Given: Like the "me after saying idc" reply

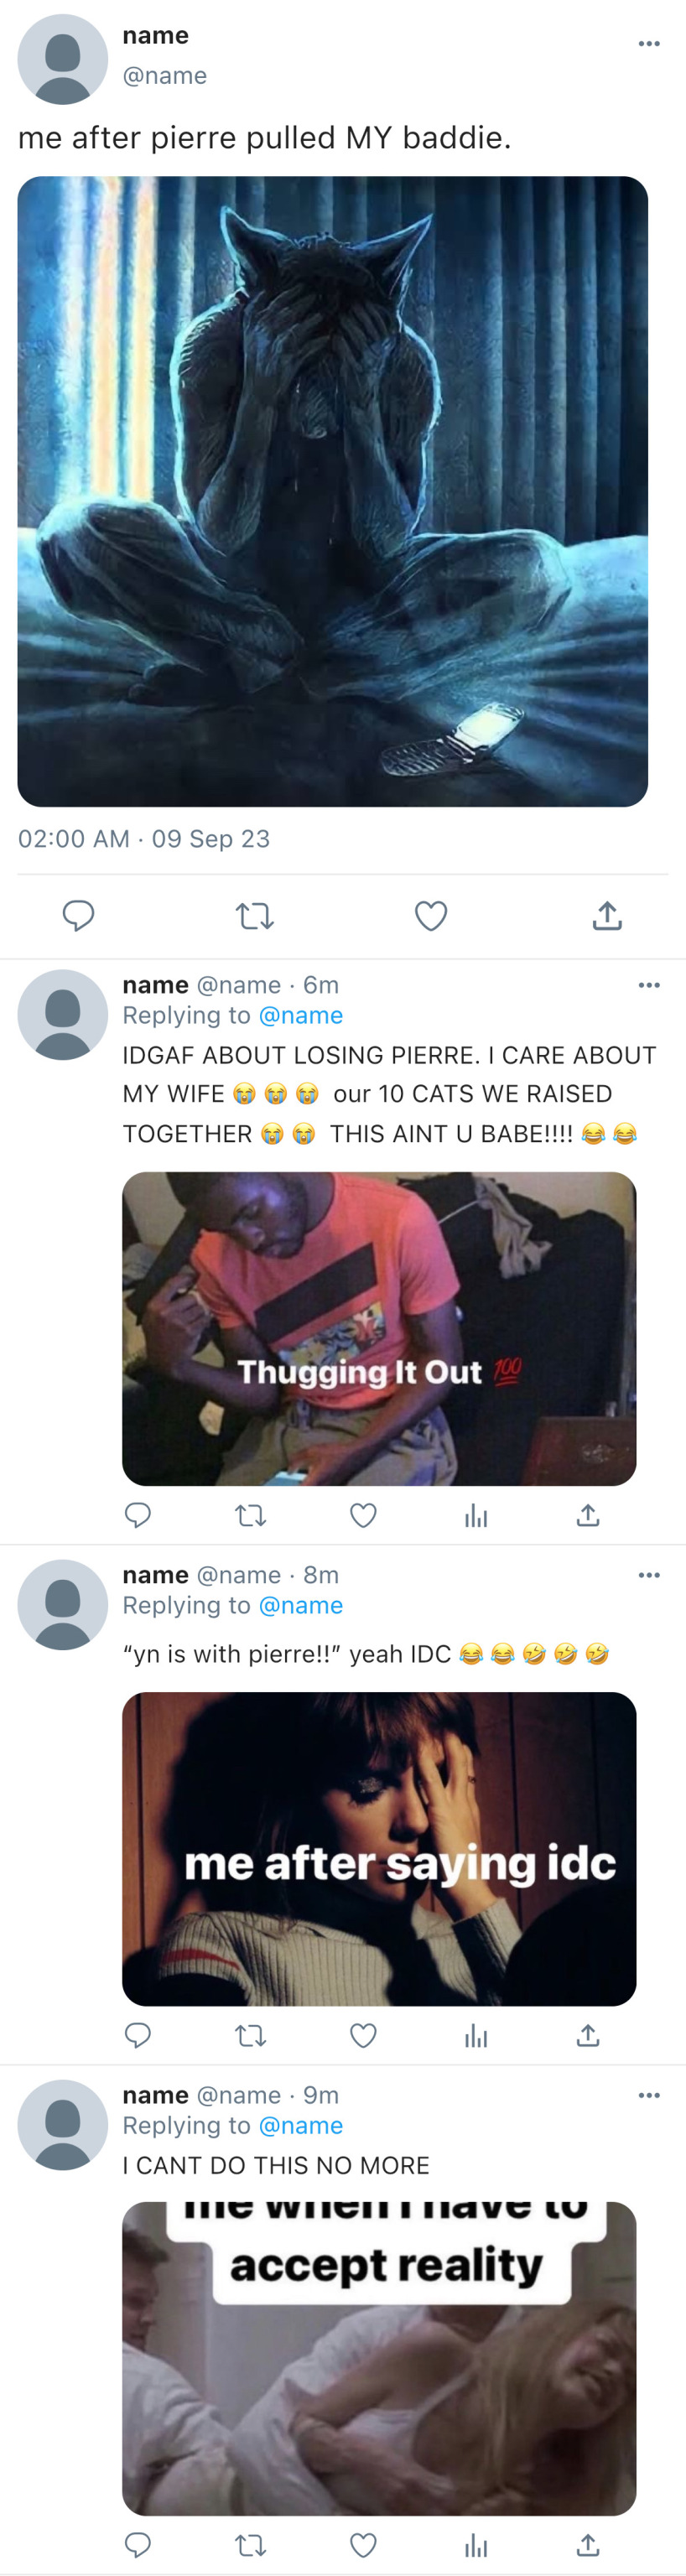Looking at the screenshot, I should click(363, 2036).
